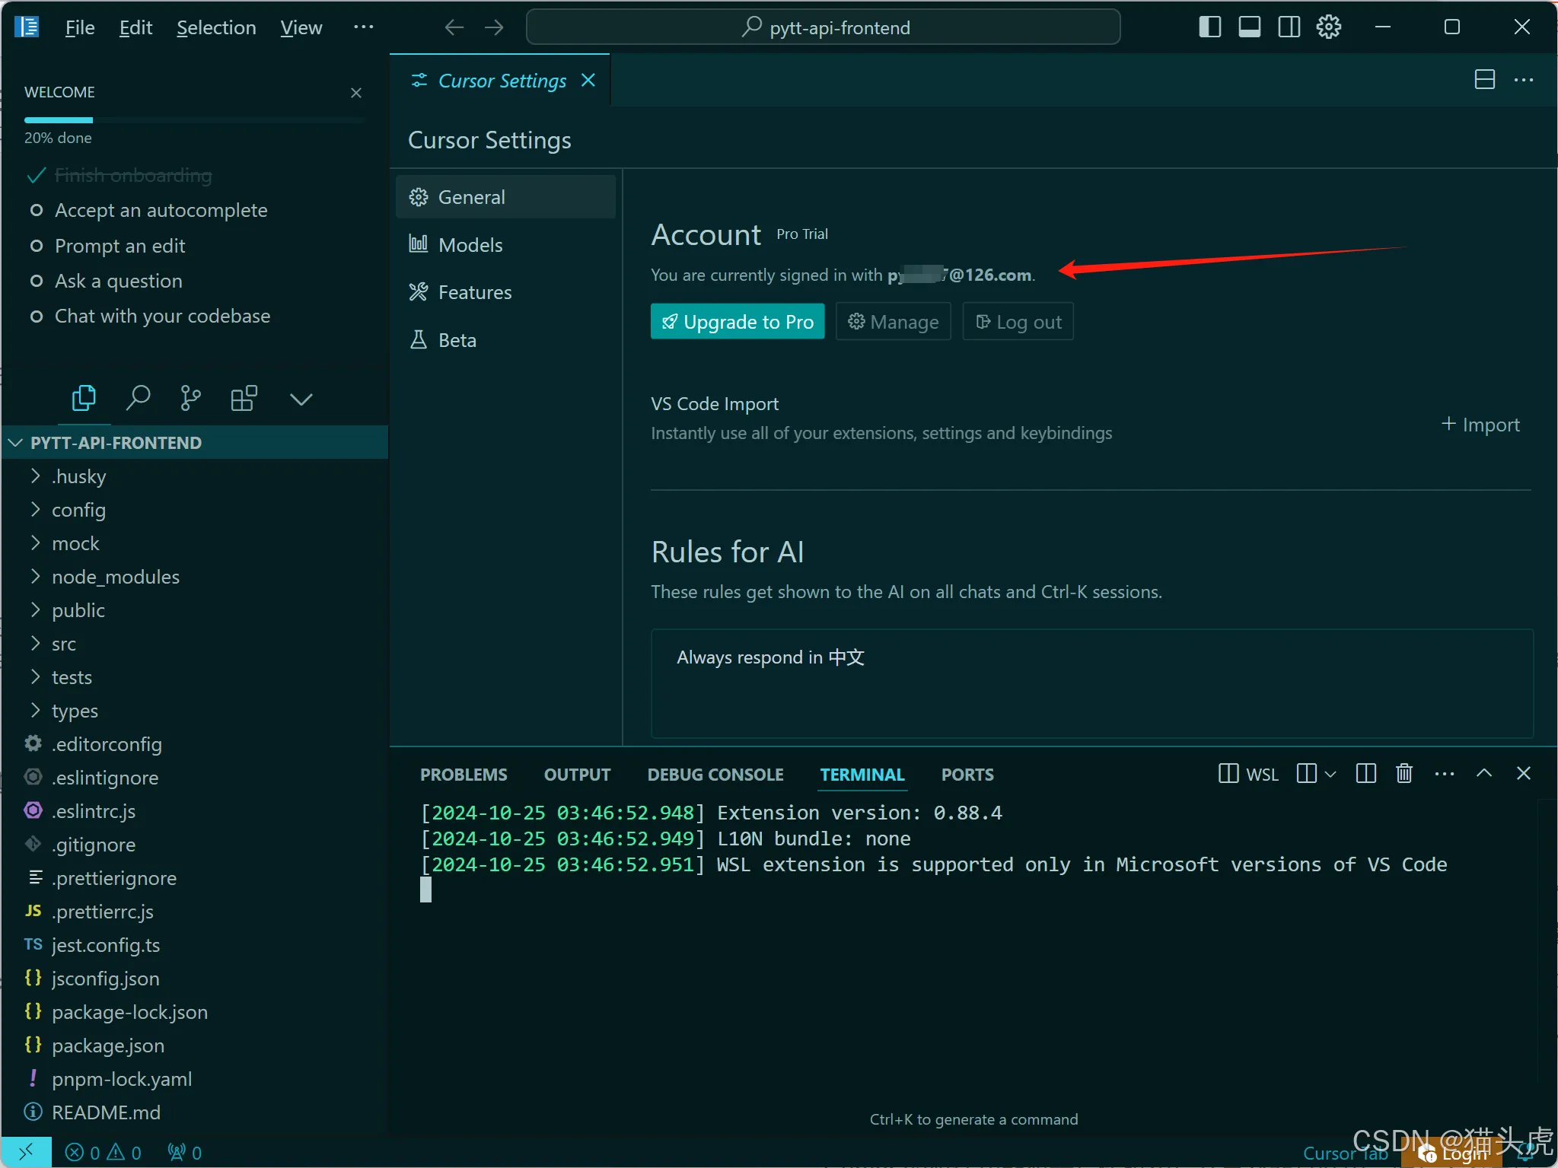
Task: Toggle the primary sidebar visibility
Action: (x=1209, y=27)
